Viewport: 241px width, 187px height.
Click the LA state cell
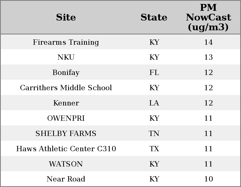pyautogui.click(x=154, y=103)
